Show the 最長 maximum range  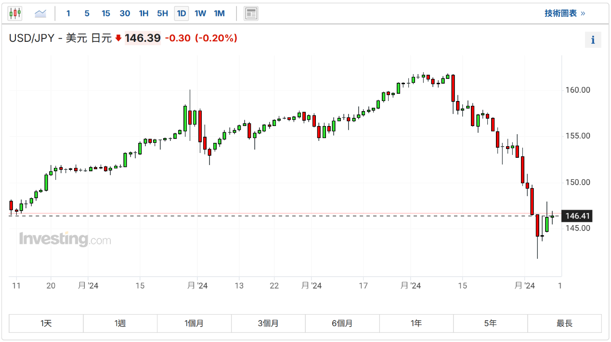pyautogui.click(x=564, y=323)
